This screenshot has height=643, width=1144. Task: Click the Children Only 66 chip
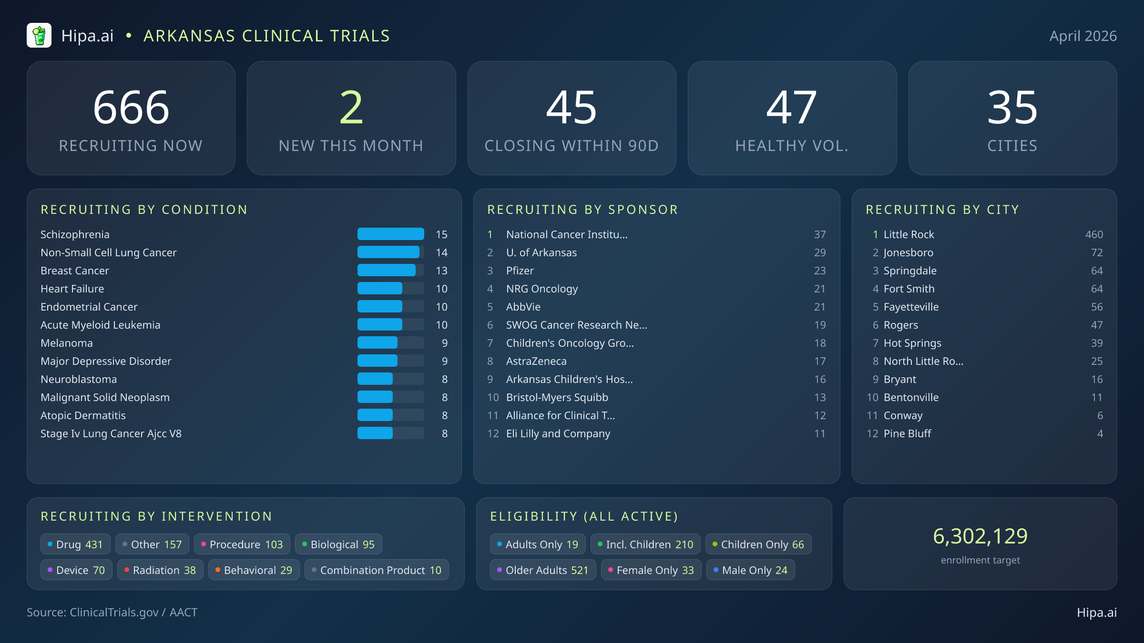click(758, 544)
